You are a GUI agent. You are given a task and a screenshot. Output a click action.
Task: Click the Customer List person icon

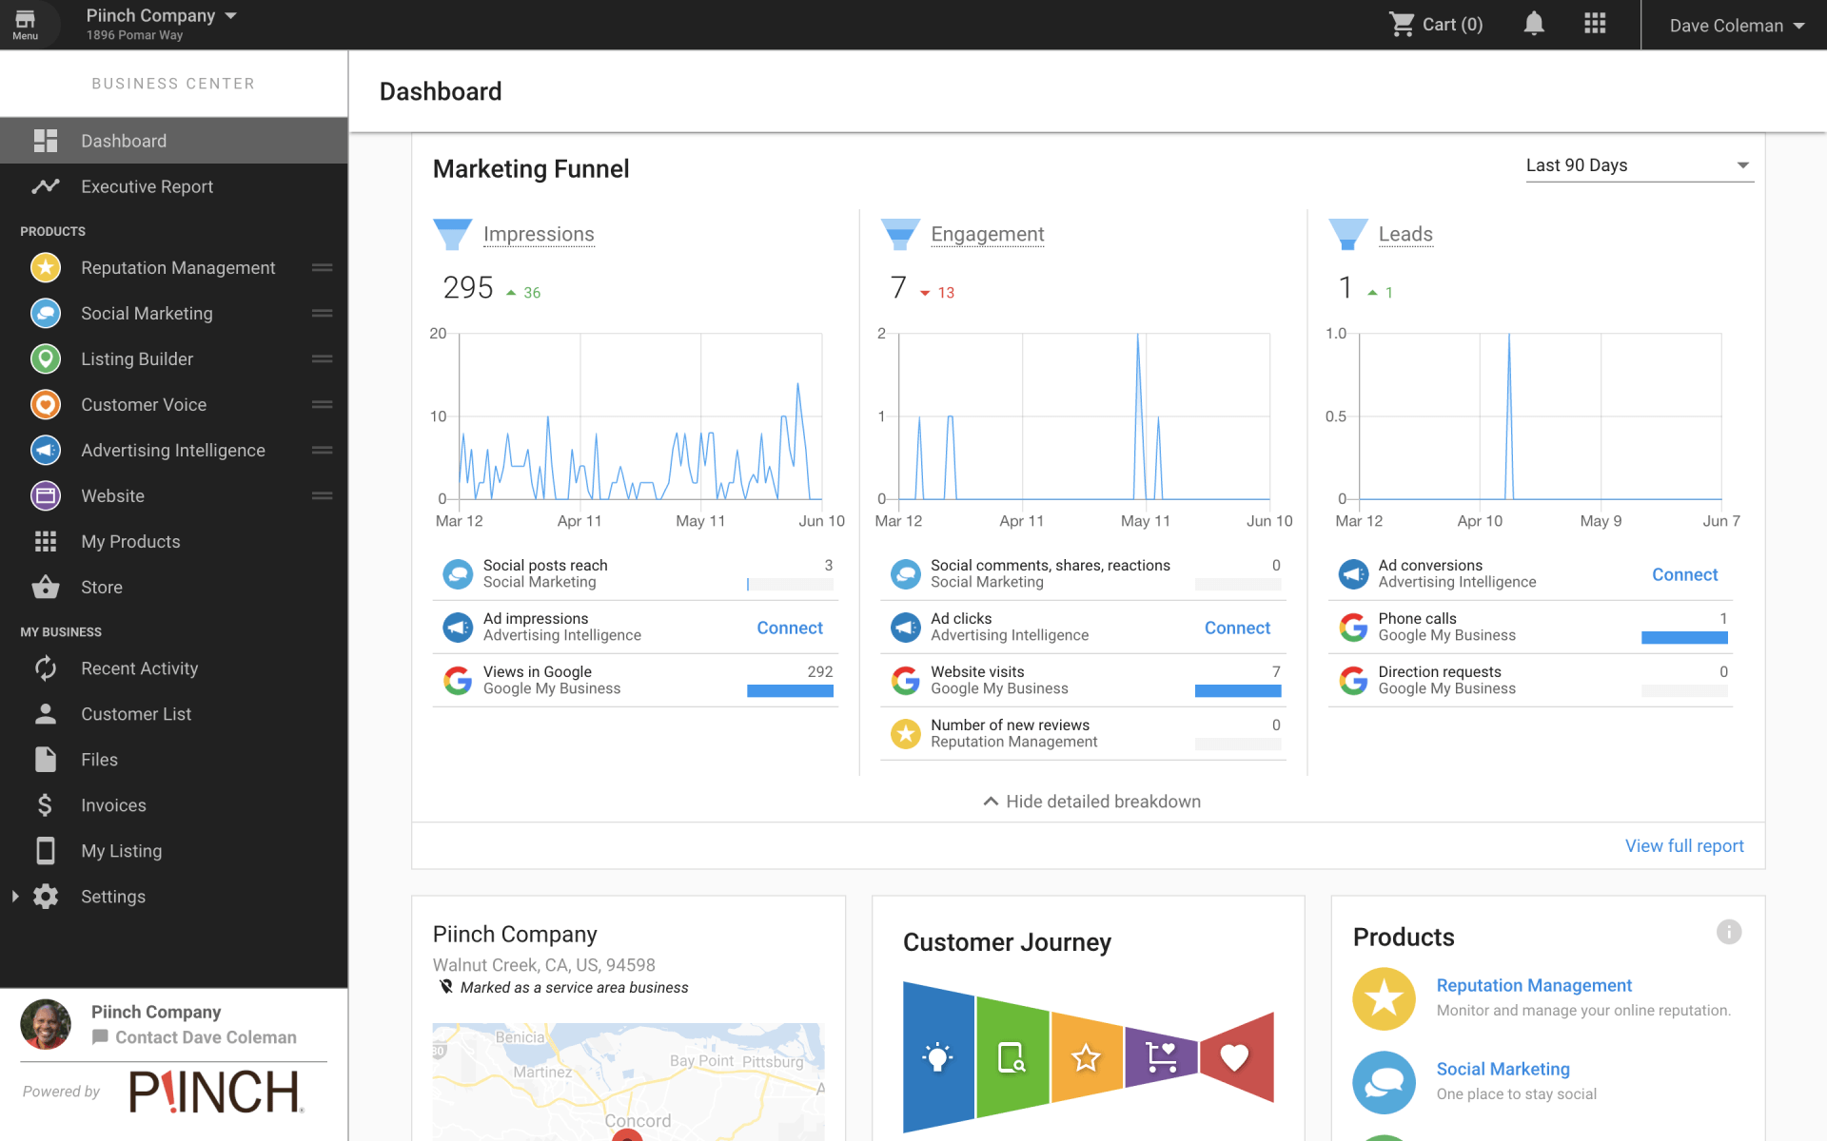pyautogui.click(x=46, y=714)
